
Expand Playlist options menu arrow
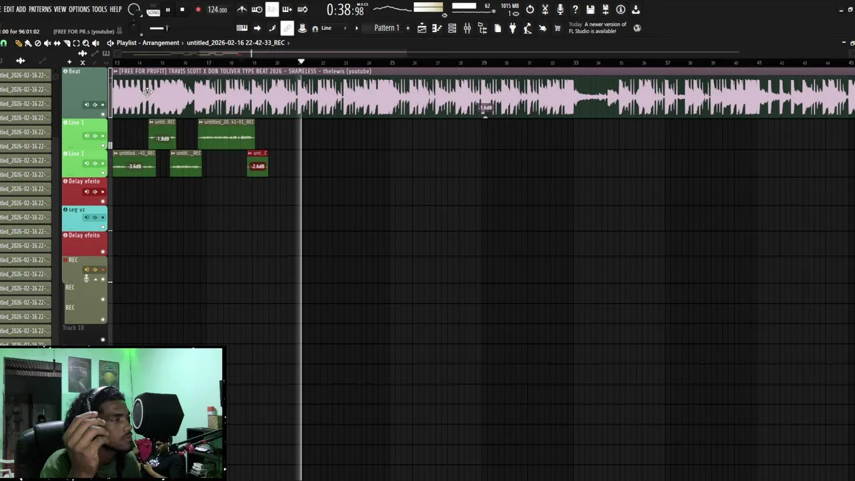pyautogui.click(x=110, y=43)
